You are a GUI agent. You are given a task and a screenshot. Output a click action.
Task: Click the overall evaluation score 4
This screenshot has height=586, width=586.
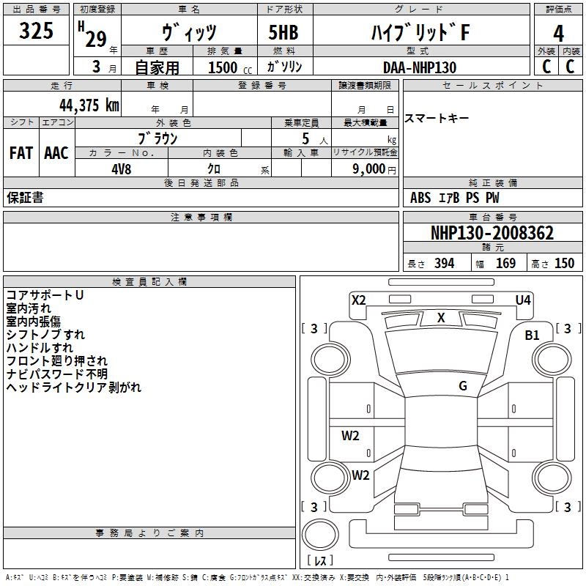pos(558,33)
